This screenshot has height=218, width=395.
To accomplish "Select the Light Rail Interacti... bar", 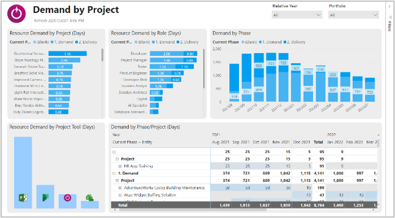I will pyautogui.click(x=59, y=93).
